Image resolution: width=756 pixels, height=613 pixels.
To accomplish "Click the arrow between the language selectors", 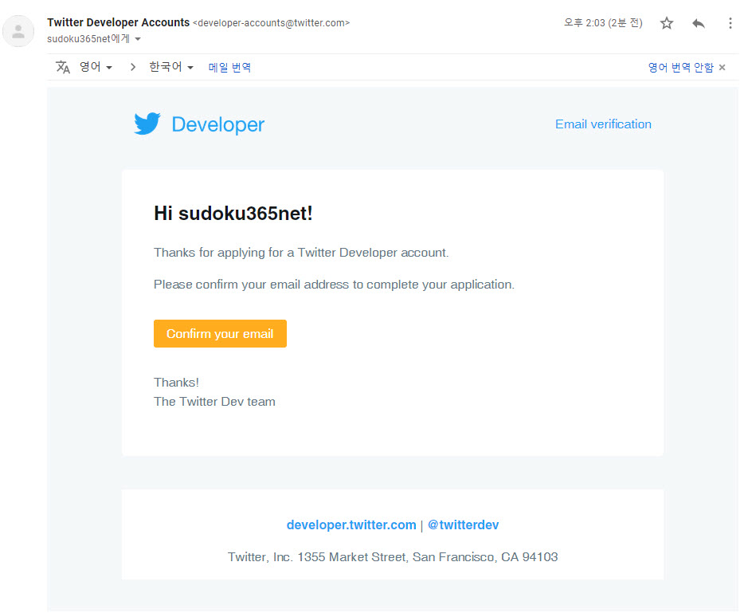I will pyautogui.click(x=133, y=68).
